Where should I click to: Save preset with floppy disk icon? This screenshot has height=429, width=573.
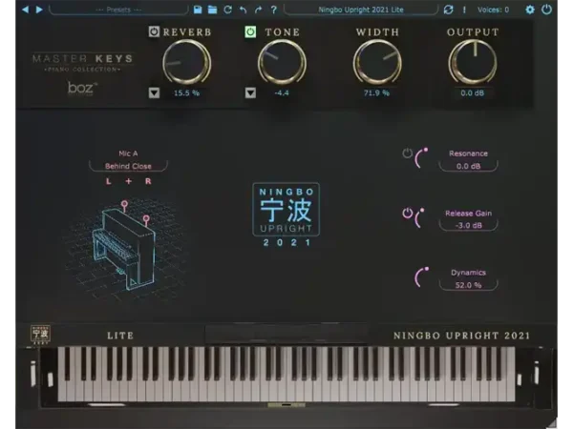point(198,10)
